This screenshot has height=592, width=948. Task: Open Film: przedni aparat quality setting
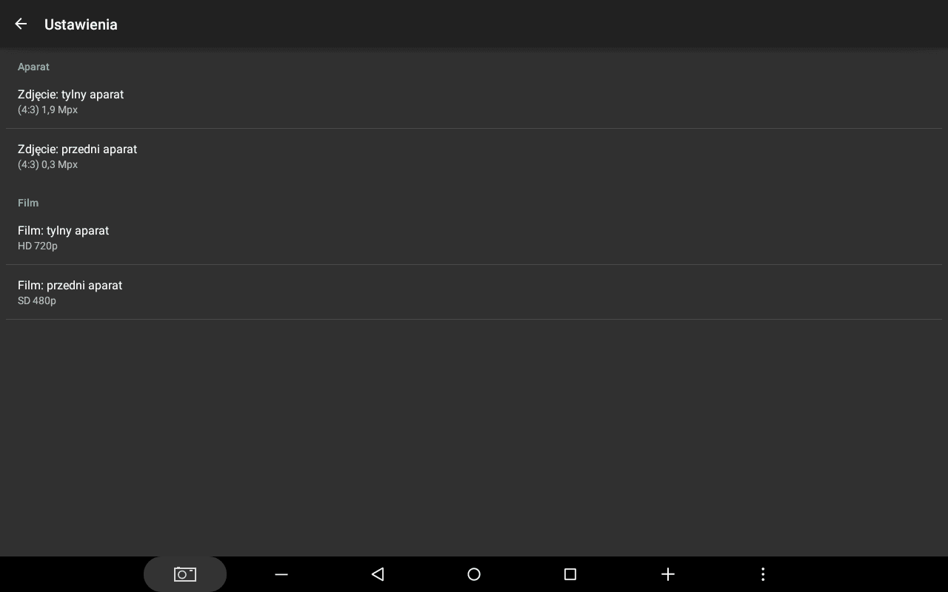pos(474,292)
